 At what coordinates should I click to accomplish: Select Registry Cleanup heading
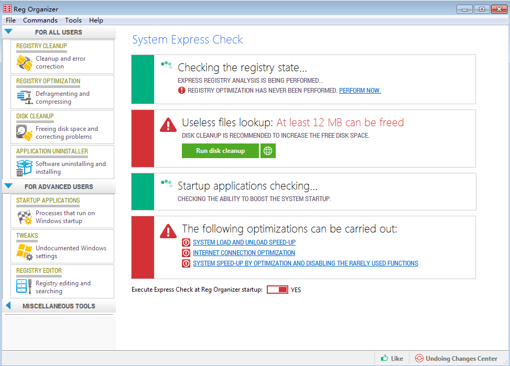(x=41, y=46)
